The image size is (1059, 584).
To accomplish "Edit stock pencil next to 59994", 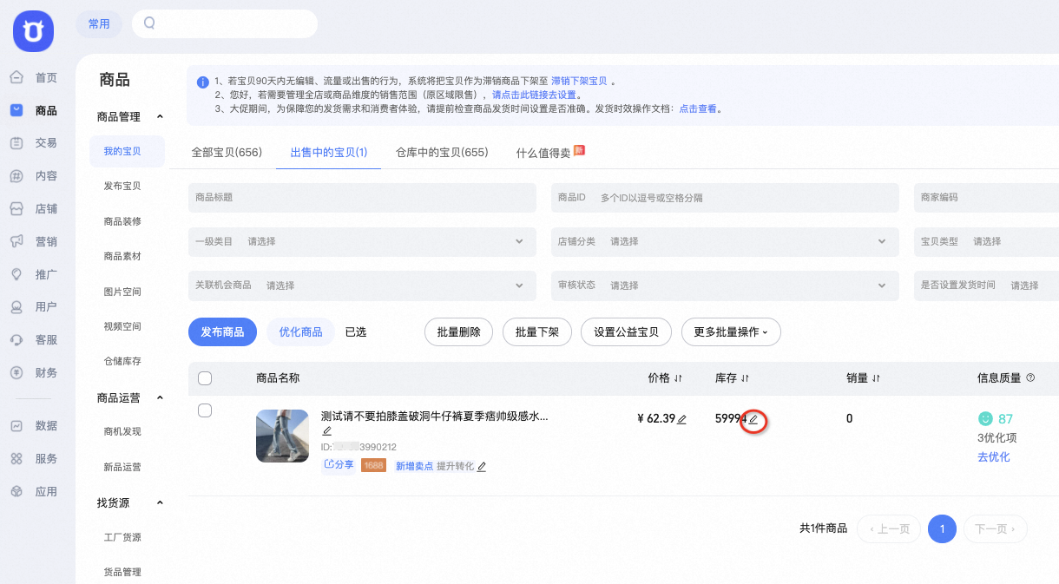I will click(x=753, y=419).
